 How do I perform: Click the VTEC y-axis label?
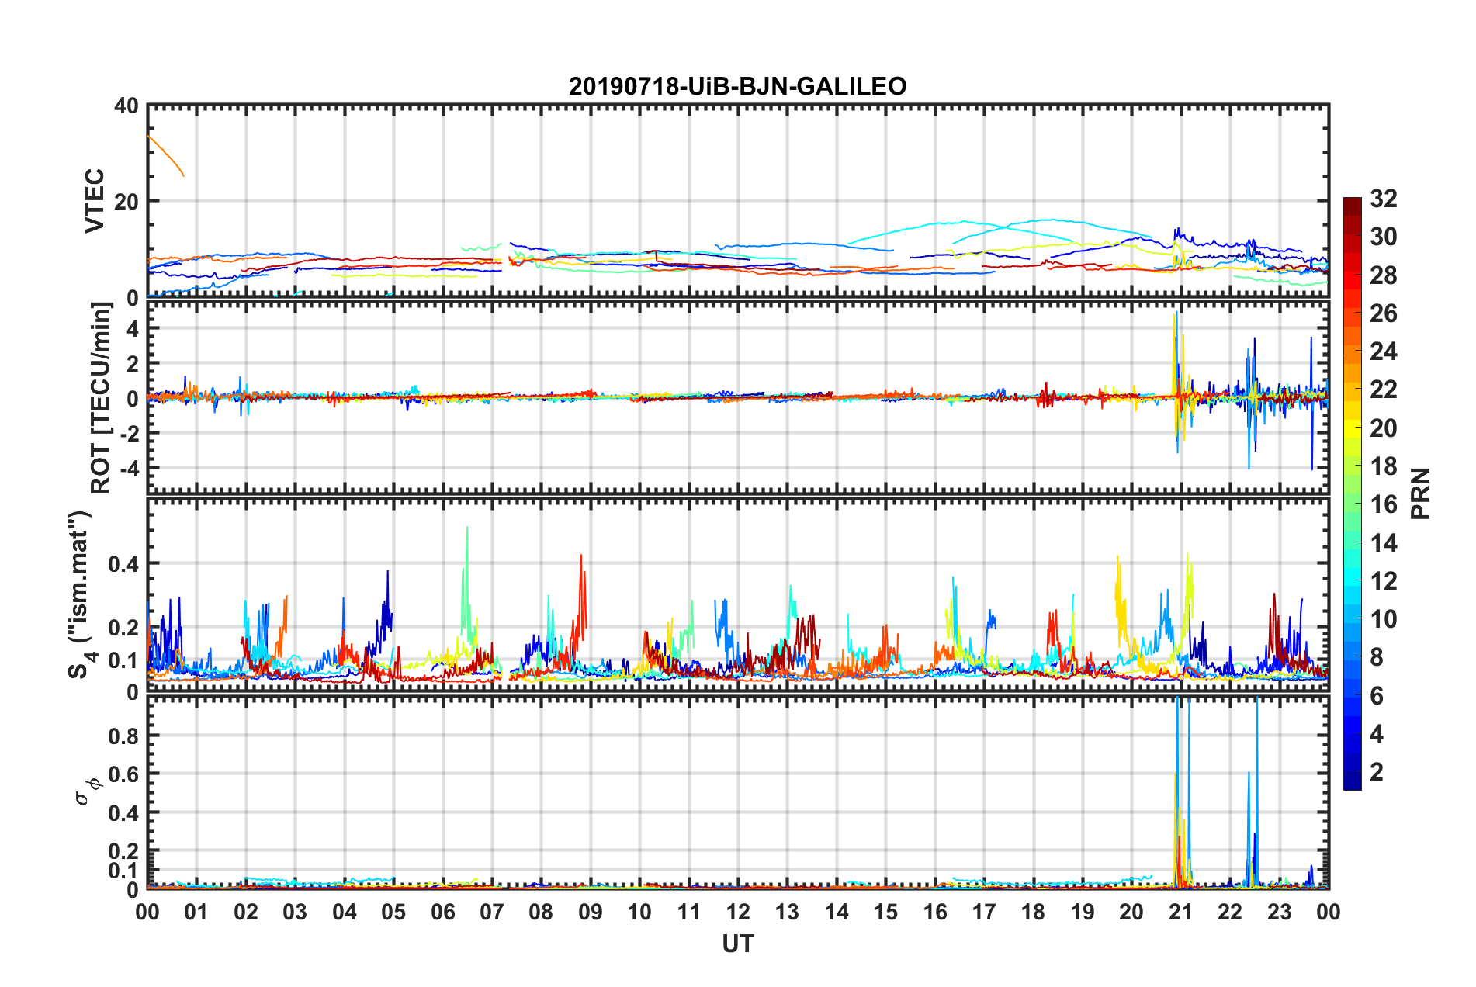pos(95,200)
